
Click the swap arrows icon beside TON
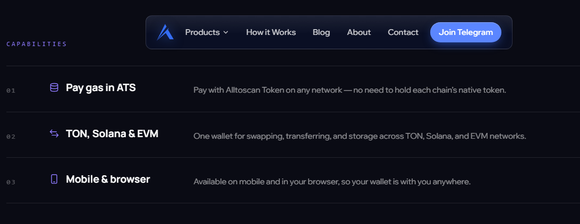pos(54,133)
